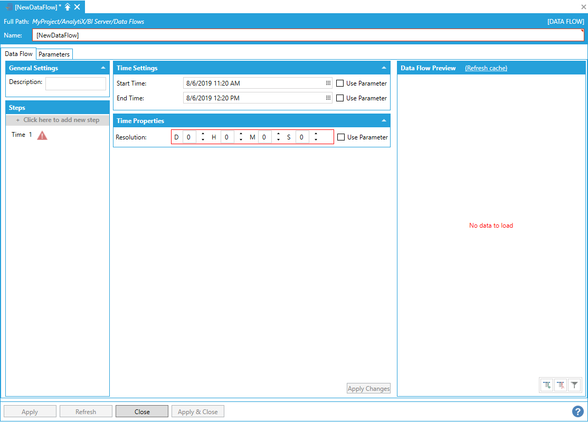Click the funnel filter icon in preview
Viewport: 588px width, 422px height.
click(574, 386)
